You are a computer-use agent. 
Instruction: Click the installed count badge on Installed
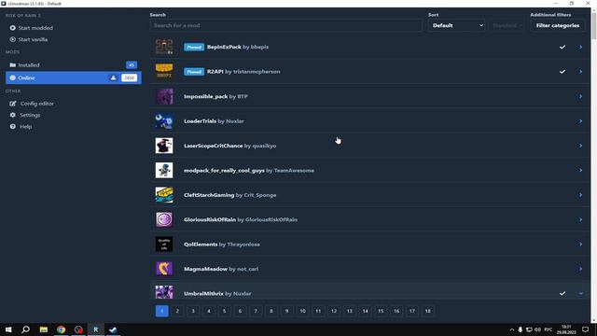132,65
